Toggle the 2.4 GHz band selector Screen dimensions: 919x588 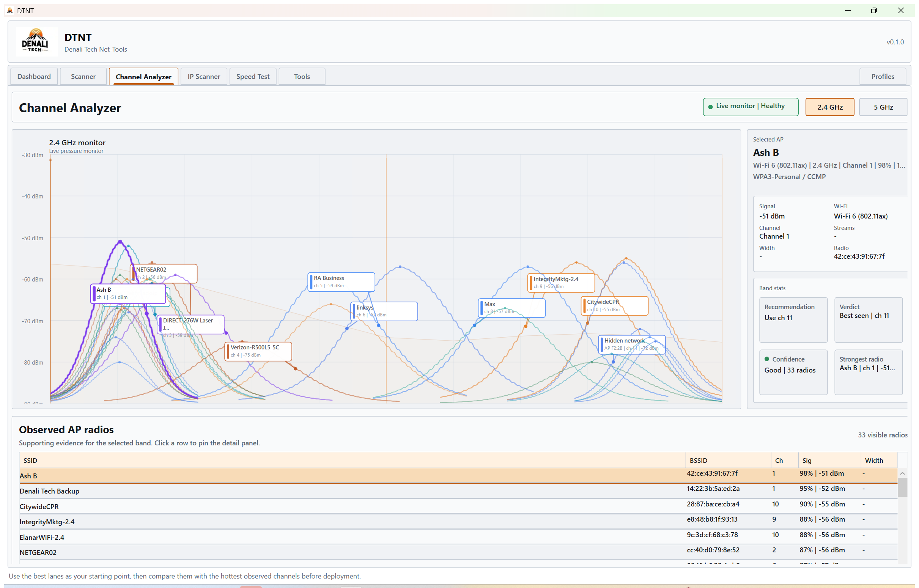click(829, 107)
